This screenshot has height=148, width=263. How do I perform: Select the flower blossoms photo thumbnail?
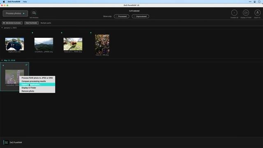point(102,44)
